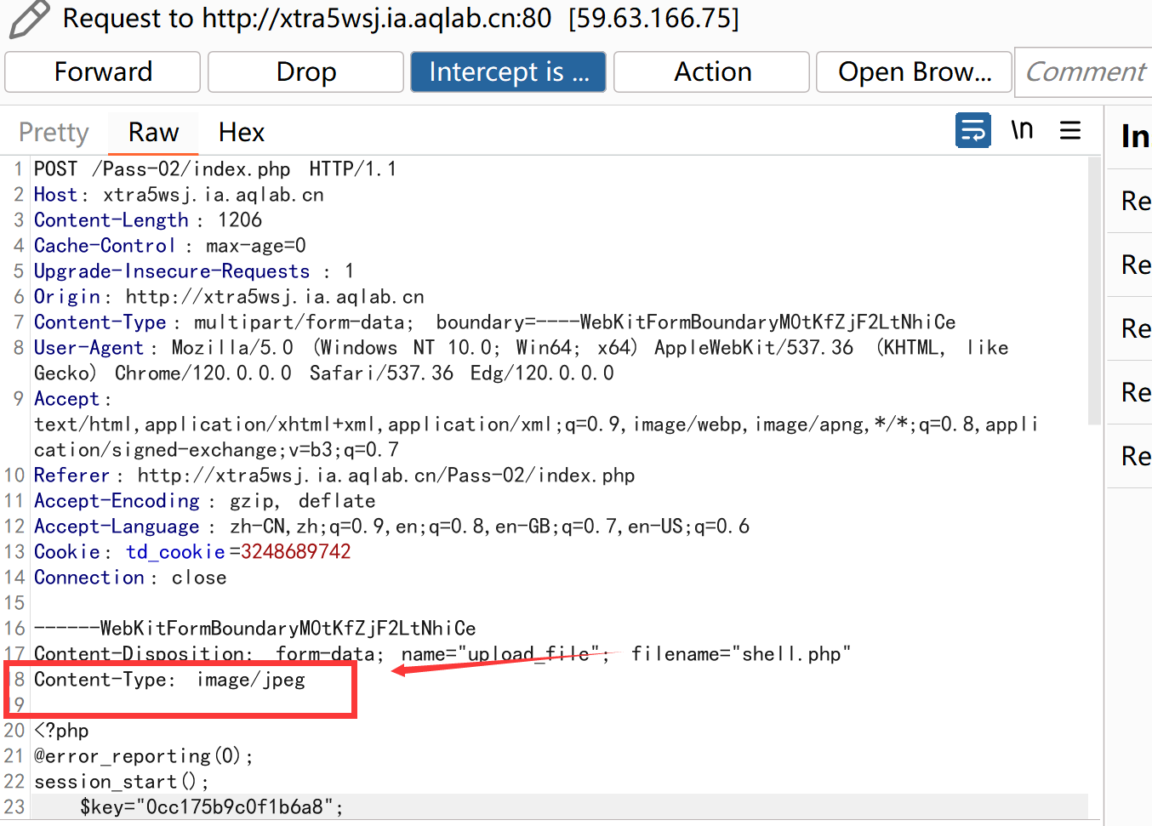1152x826 pixels.
Task: Switch to the Hex tab
Action: [x=242, y=132]
